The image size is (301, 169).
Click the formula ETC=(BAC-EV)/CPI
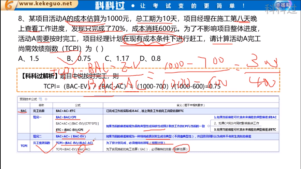coord(70,130)
